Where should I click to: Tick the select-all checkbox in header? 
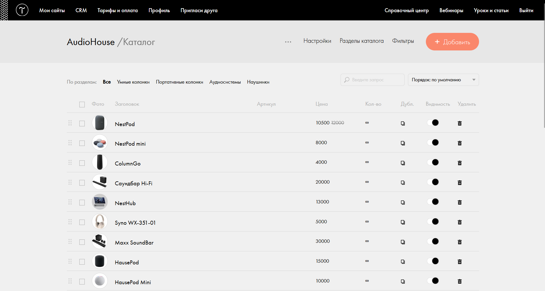(82, 105)
